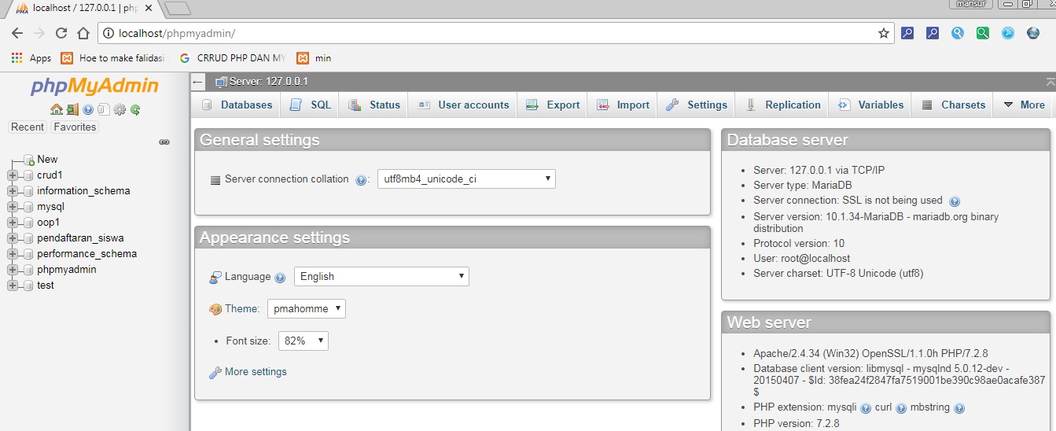
Task: Click the mansur profile button in title bar
Action: click(x=973, y=4)
